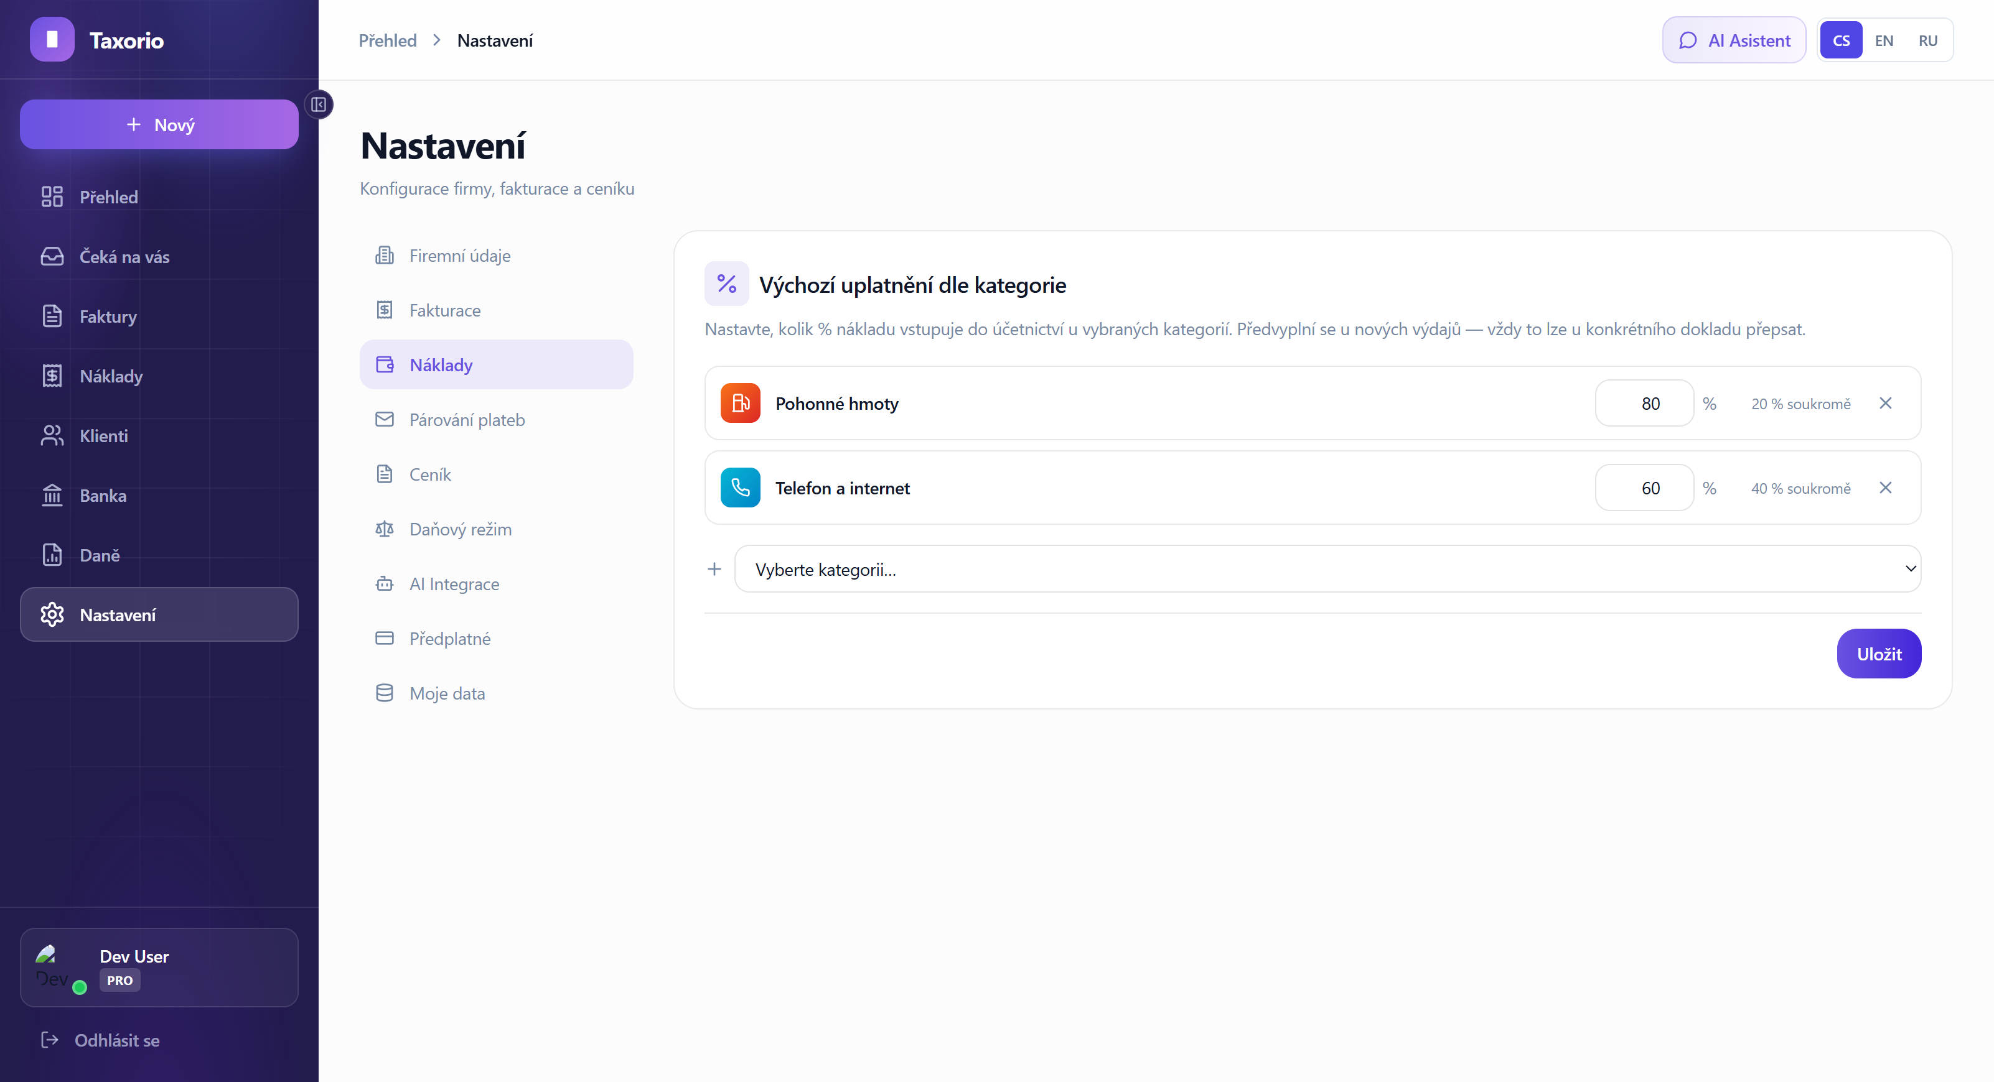1994x1082 pixels.
Task: Save settings with the Uložit button
Action: pos(1879,654)
